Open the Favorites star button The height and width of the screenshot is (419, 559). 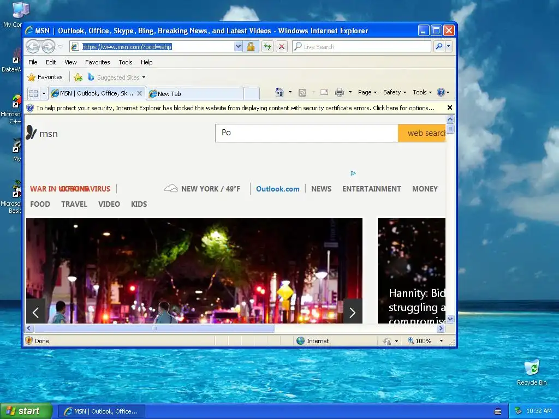(x=45, y=77)
